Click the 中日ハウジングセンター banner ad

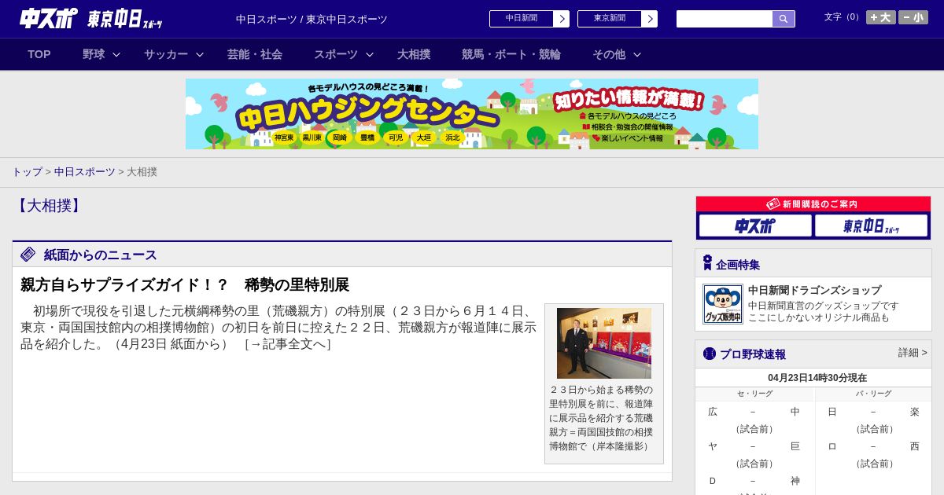click(472, 114)
